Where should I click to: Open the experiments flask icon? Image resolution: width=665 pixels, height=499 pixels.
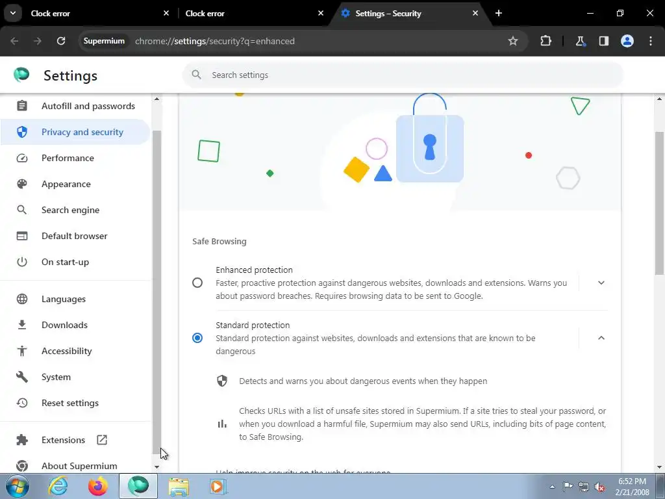point(580,41)
